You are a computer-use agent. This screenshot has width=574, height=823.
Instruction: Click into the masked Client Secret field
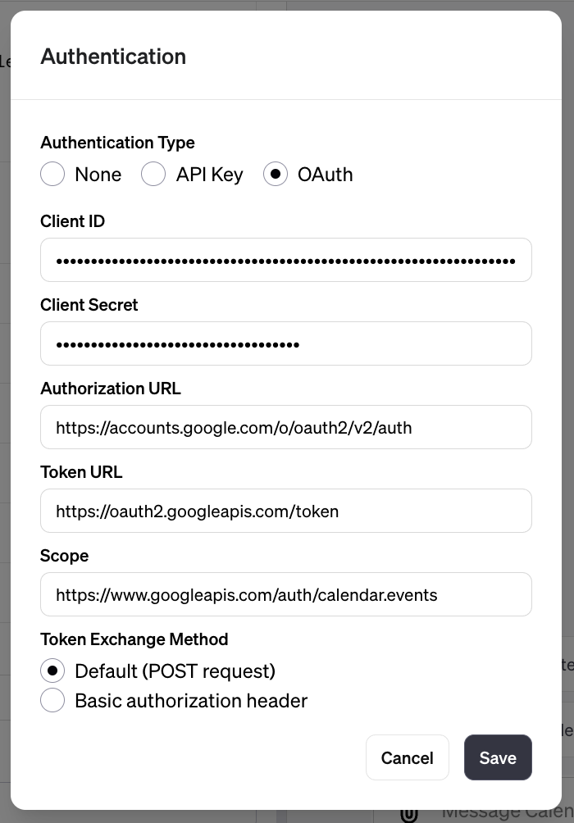tap(285, 344)
